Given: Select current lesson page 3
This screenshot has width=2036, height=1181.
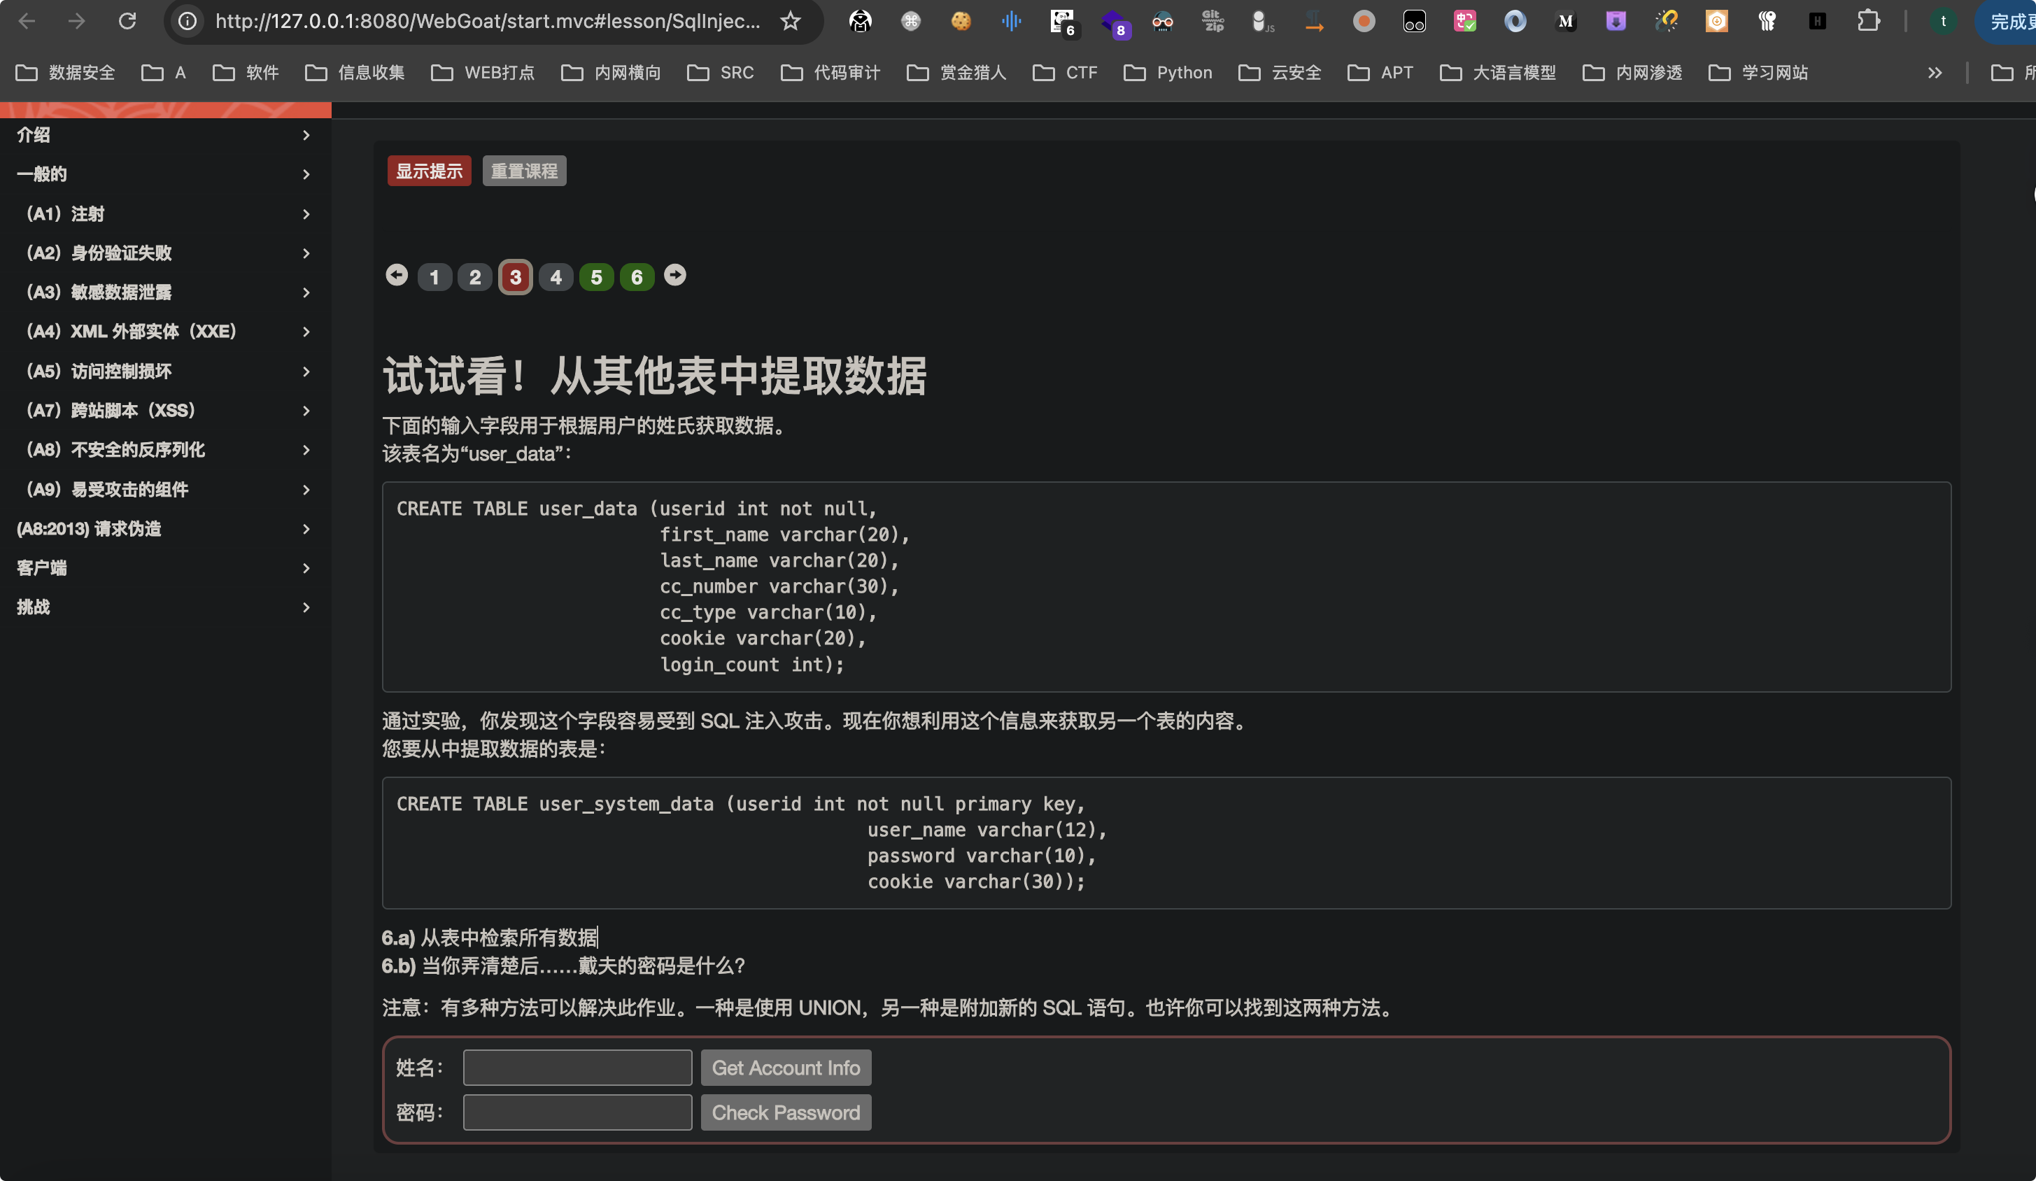Looking at the screenshot, I should pos(516,277).
